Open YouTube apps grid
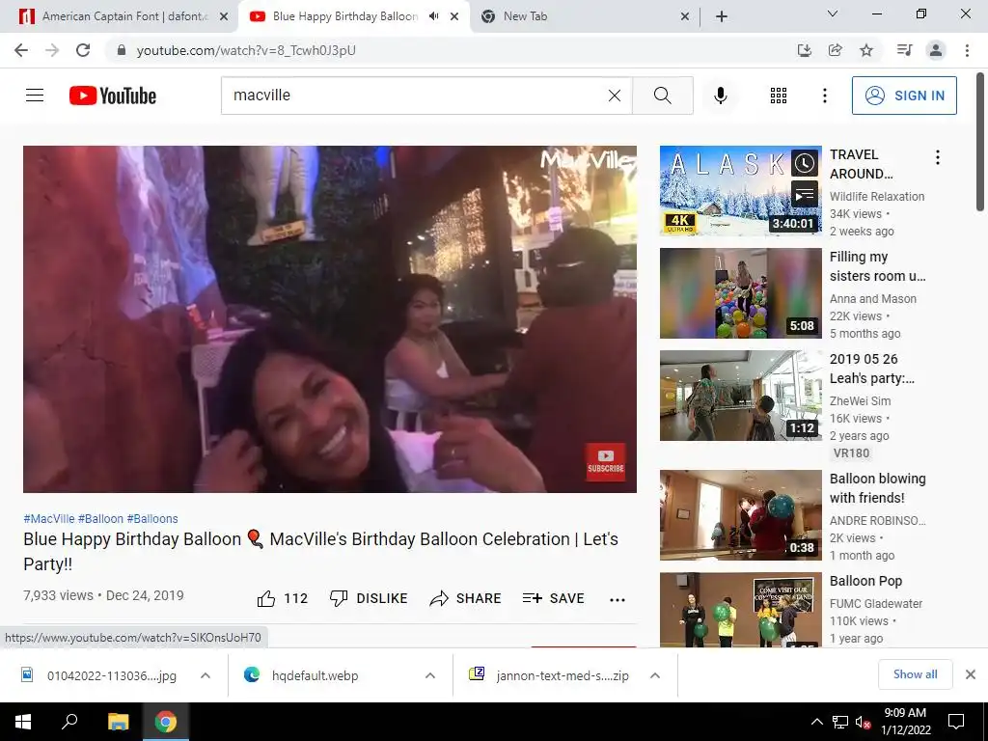Viewport: 988px width, 741px height. click(779, 96)
